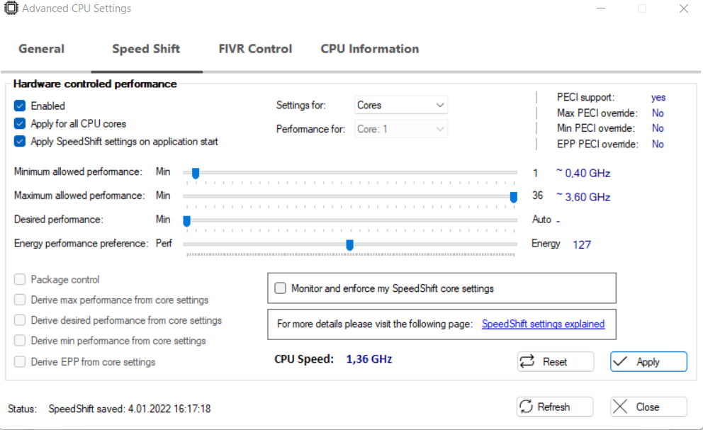Open SpeedShift settings explained link
703x430 pixels.
coord(543,324)
